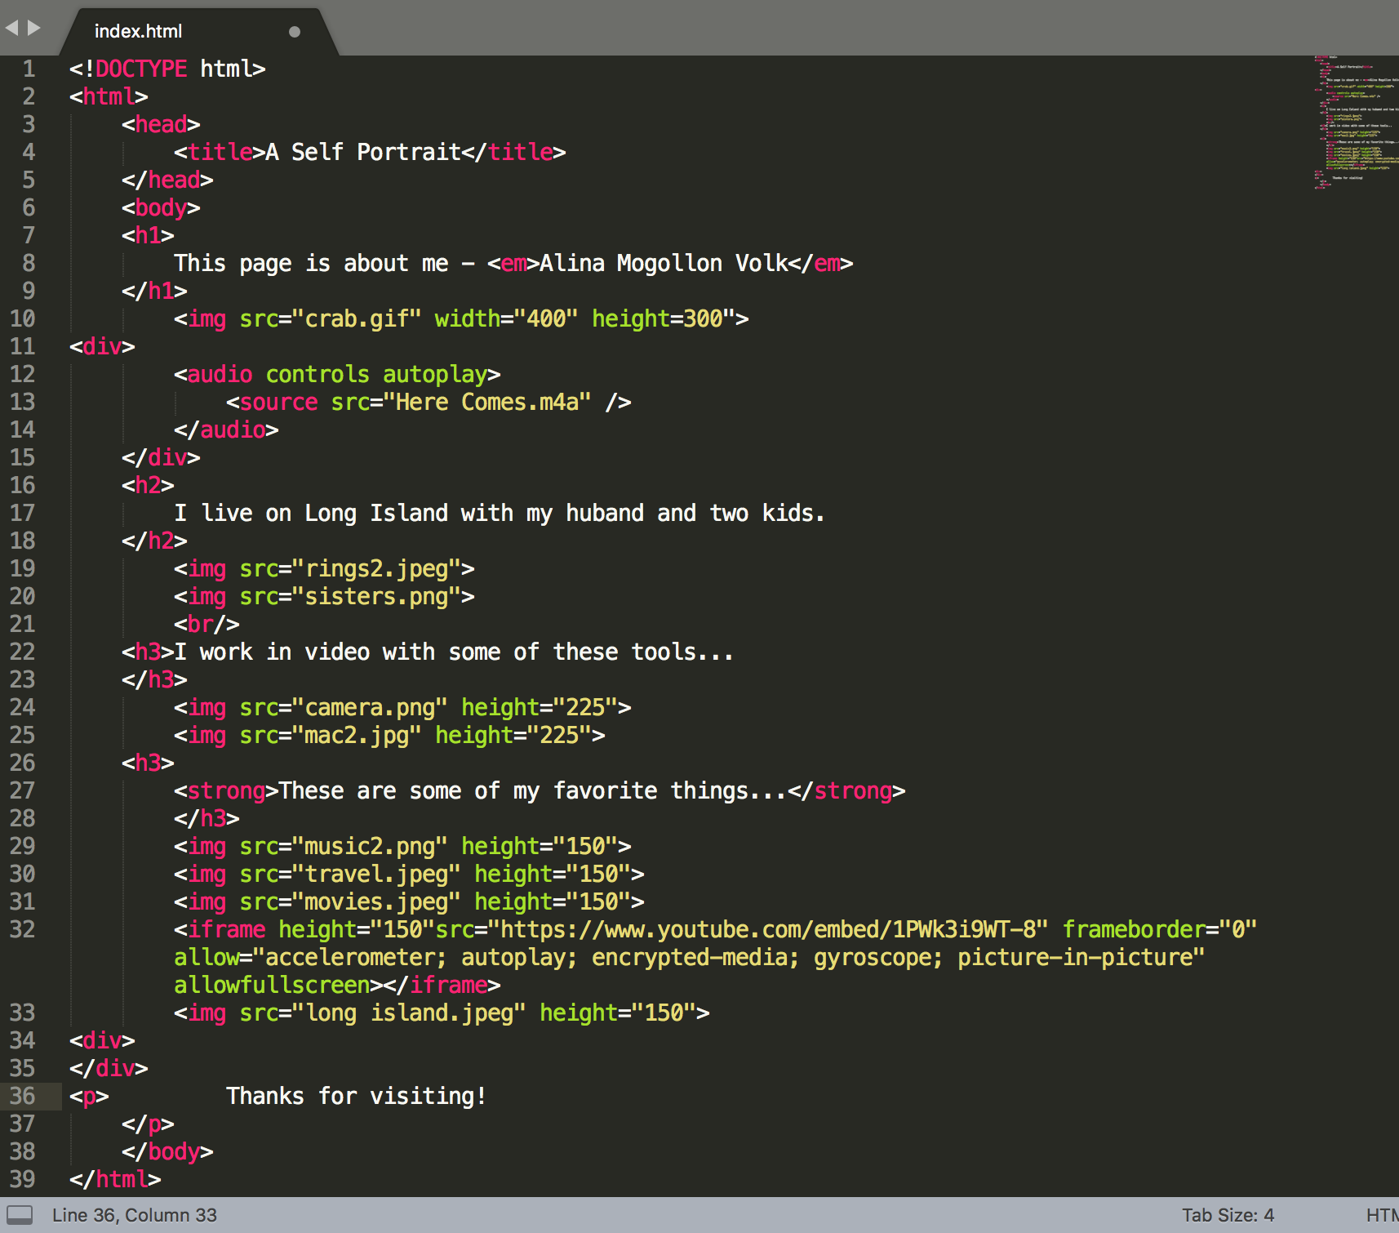Place cursor in "crab.gif" filename
Screen dimensions: 1399x1233
pos(356,318)
